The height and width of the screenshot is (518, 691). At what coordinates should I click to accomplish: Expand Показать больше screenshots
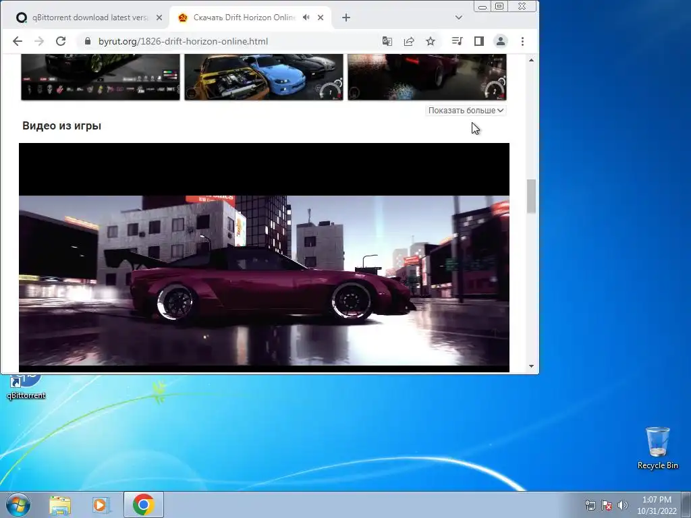[466, 111]
